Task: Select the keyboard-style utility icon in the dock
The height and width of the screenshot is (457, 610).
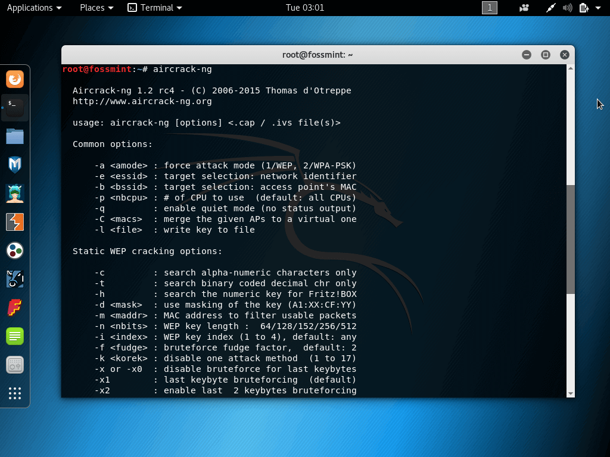Action: click(14, 365)
